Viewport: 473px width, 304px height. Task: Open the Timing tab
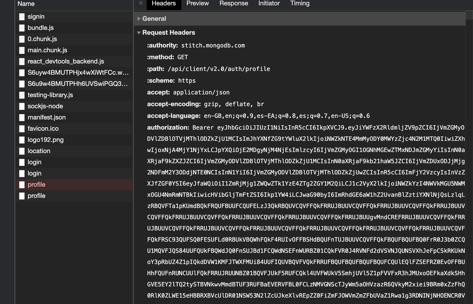point(300,3)
